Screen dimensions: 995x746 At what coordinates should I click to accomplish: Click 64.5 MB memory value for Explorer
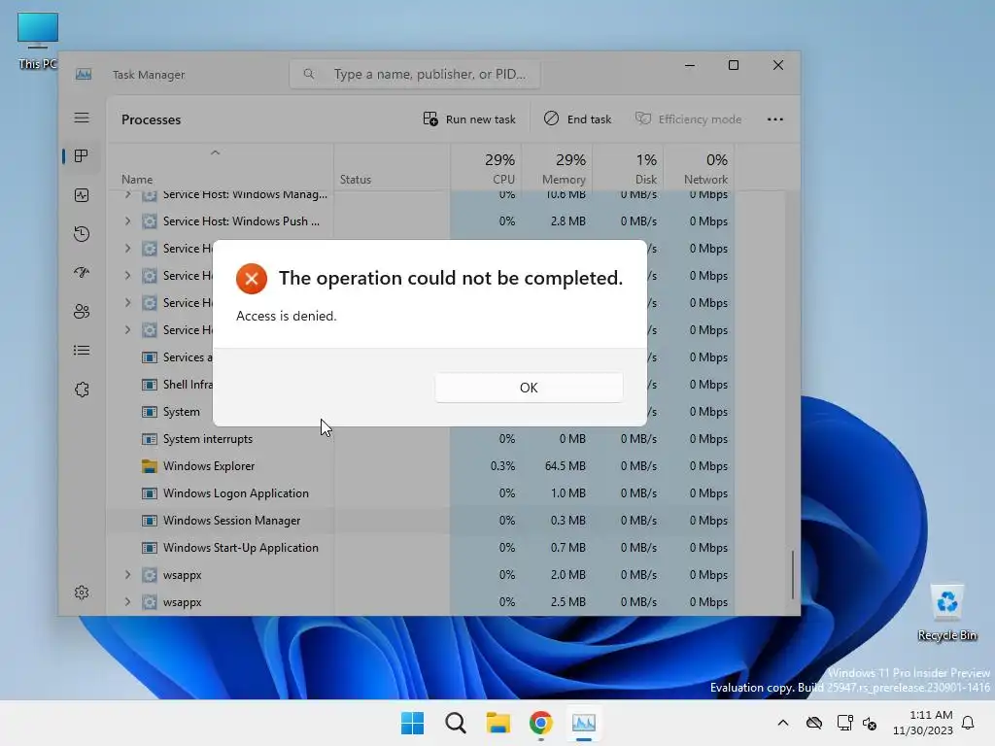coord(565,466)
